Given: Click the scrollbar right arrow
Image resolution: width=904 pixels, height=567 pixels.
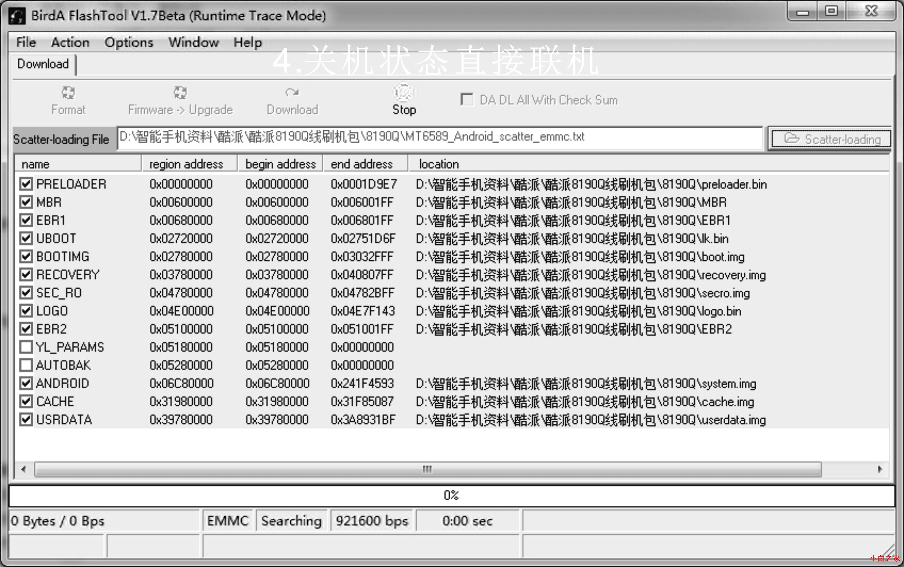Looking at the screenshot, I should tap(880, 469).
